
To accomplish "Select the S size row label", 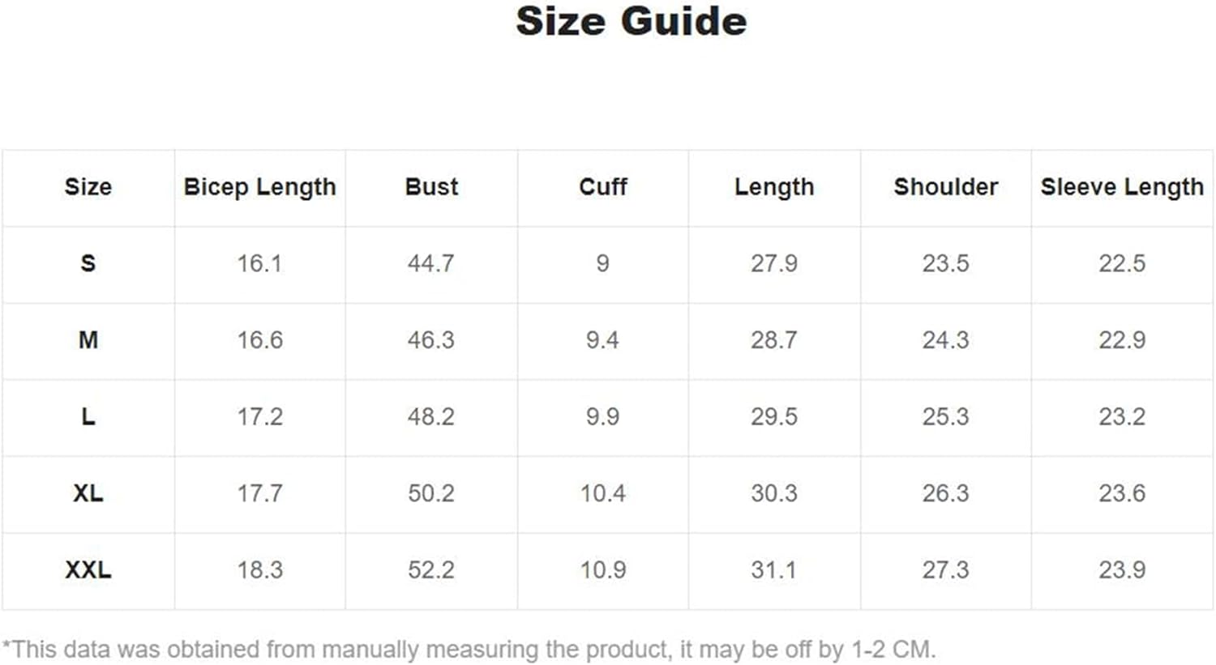I will coord(88,263).
